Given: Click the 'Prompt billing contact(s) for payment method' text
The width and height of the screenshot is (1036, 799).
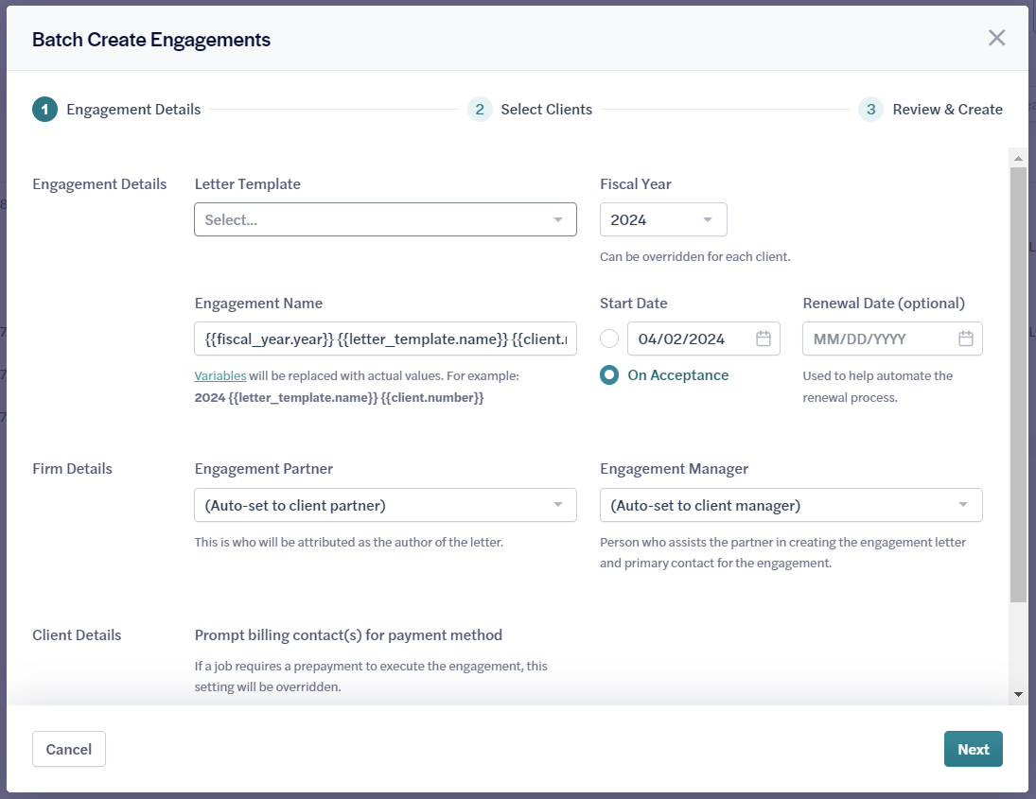Looking at the screenshot, I should coord(348,635).
